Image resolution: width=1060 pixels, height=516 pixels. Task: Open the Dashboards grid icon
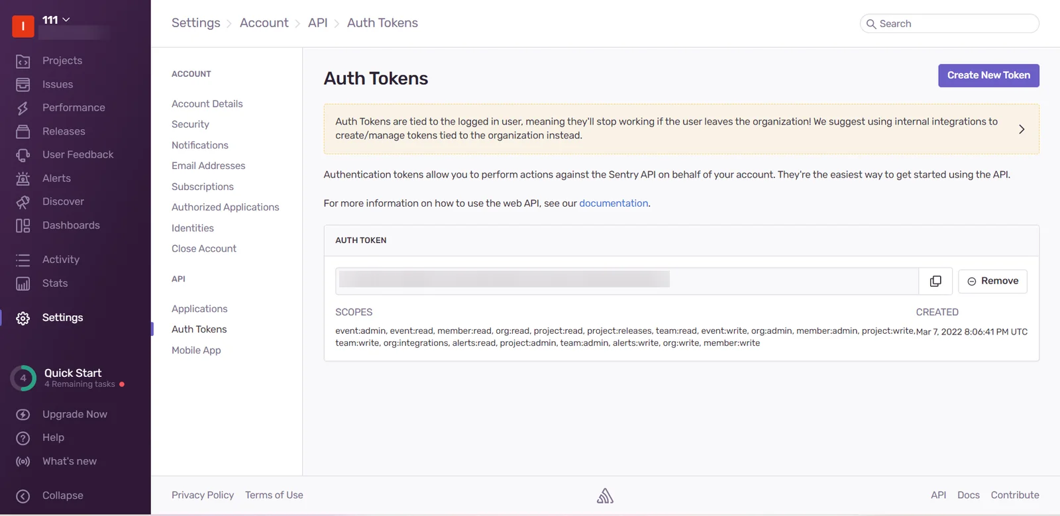click(x=23, y=226)
